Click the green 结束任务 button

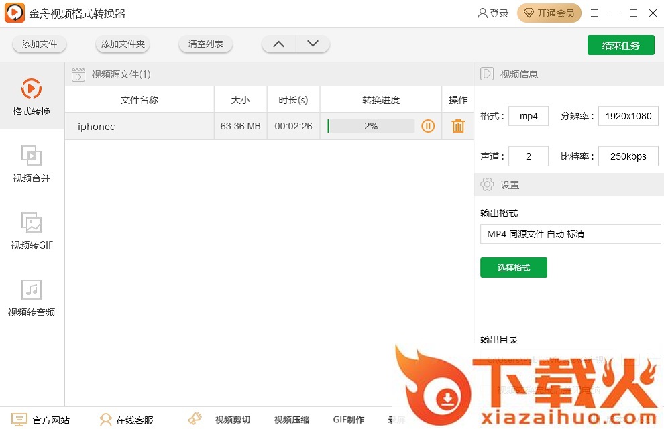coord(621,46)
